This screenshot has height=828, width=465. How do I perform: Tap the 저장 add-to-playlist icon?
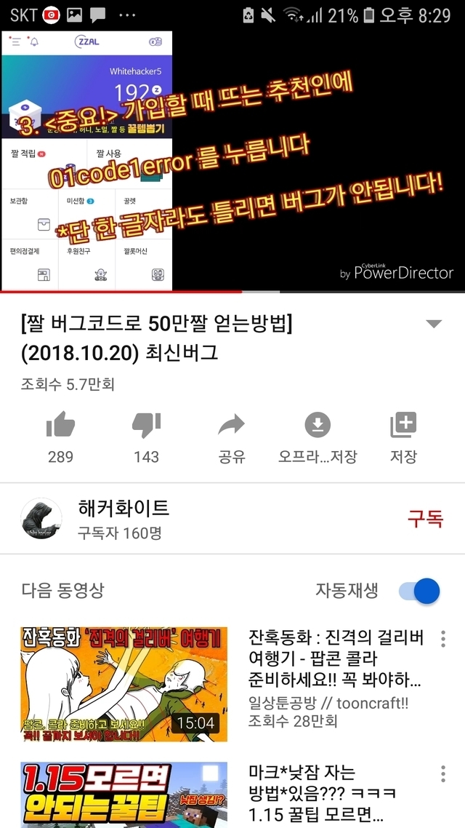[x=403, y=425]
